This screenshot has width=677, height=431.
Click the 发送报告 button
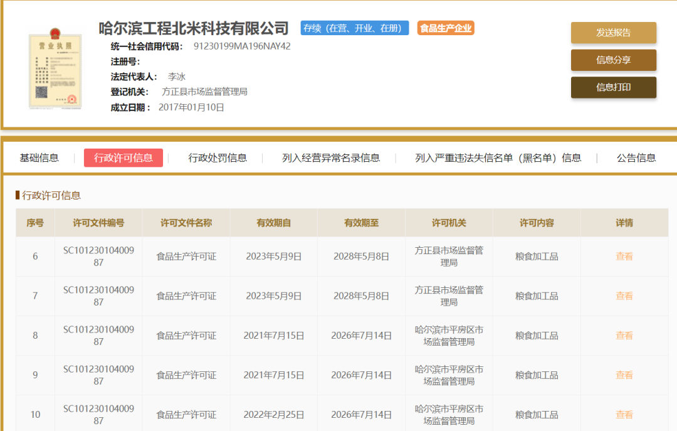point(613,33)
